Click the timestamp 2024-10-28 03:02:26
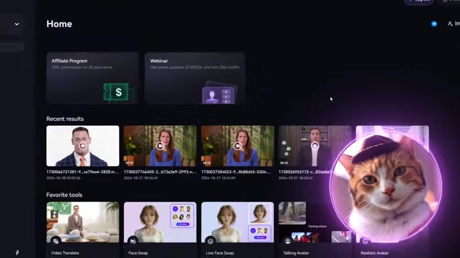Screen dimensions: 460x258 [64, 178]
